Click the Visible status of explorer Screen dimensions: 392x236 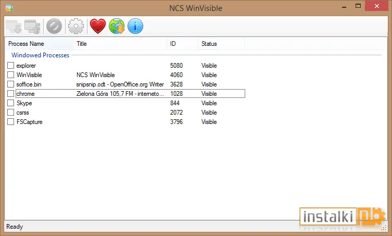pyautogui.click(x=209, y=66)
